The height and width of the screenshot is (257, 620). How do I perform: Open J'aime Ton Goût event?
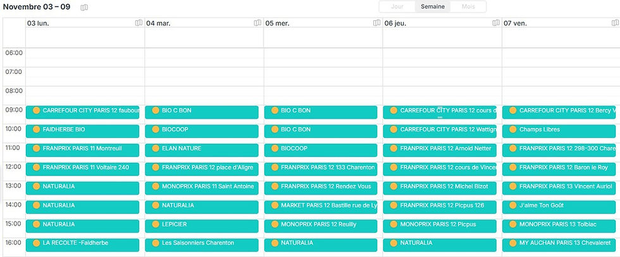[559, 207]
